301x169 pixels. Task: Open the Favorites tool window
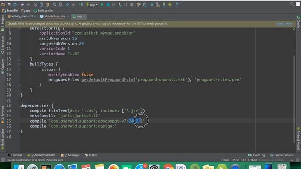(2, 115)
